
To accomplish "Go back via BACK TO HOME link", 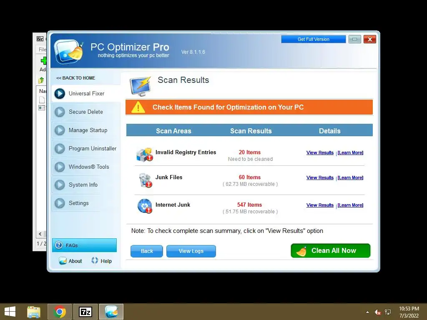I will [x=76, y=78].
